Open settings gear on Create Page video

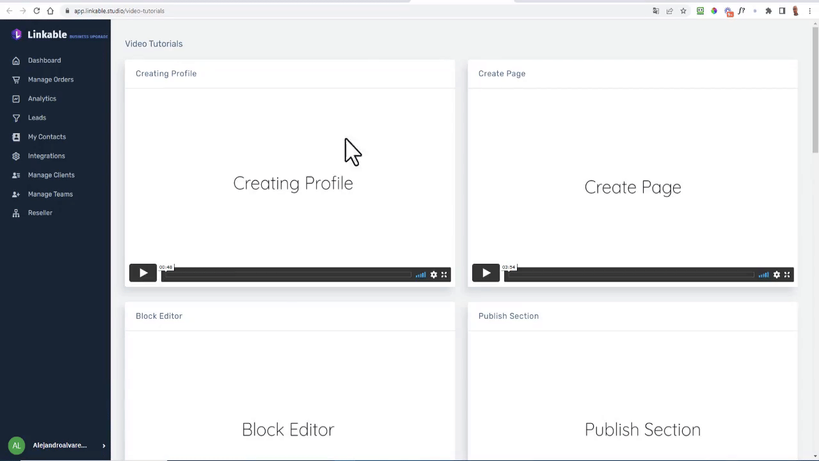point(777,275)
